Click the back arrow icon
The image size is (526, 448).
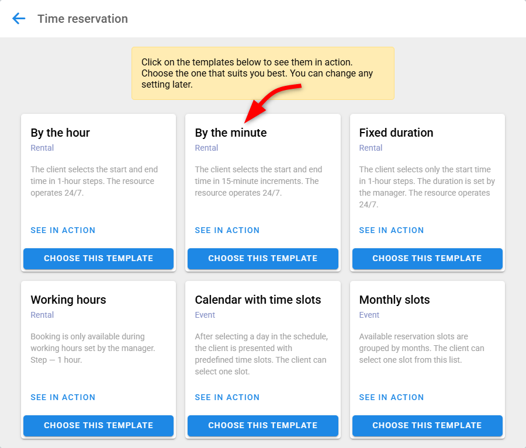pyautogui.click(x=19, y=19)
